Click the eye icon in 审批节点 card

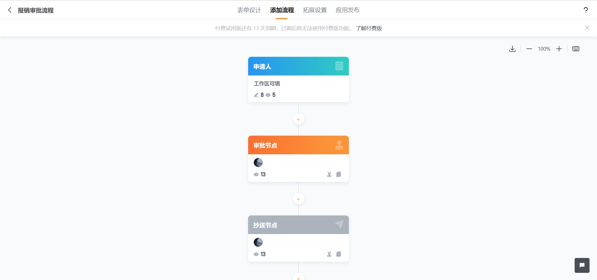pos(256,174)
